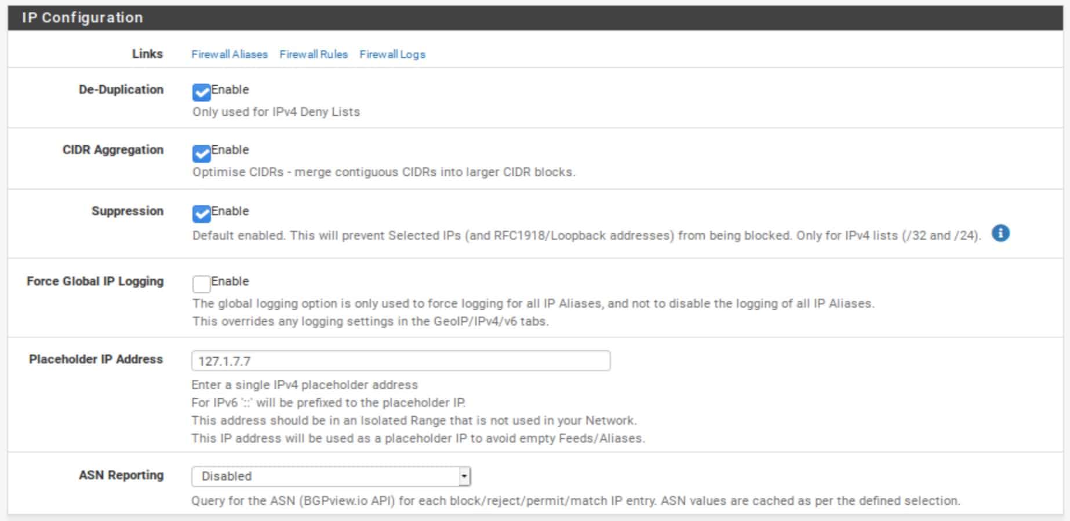This screenshot has width=1070, height=521.
Task: Click the Suppression info icon
Action: click(x=1000, y=233)
